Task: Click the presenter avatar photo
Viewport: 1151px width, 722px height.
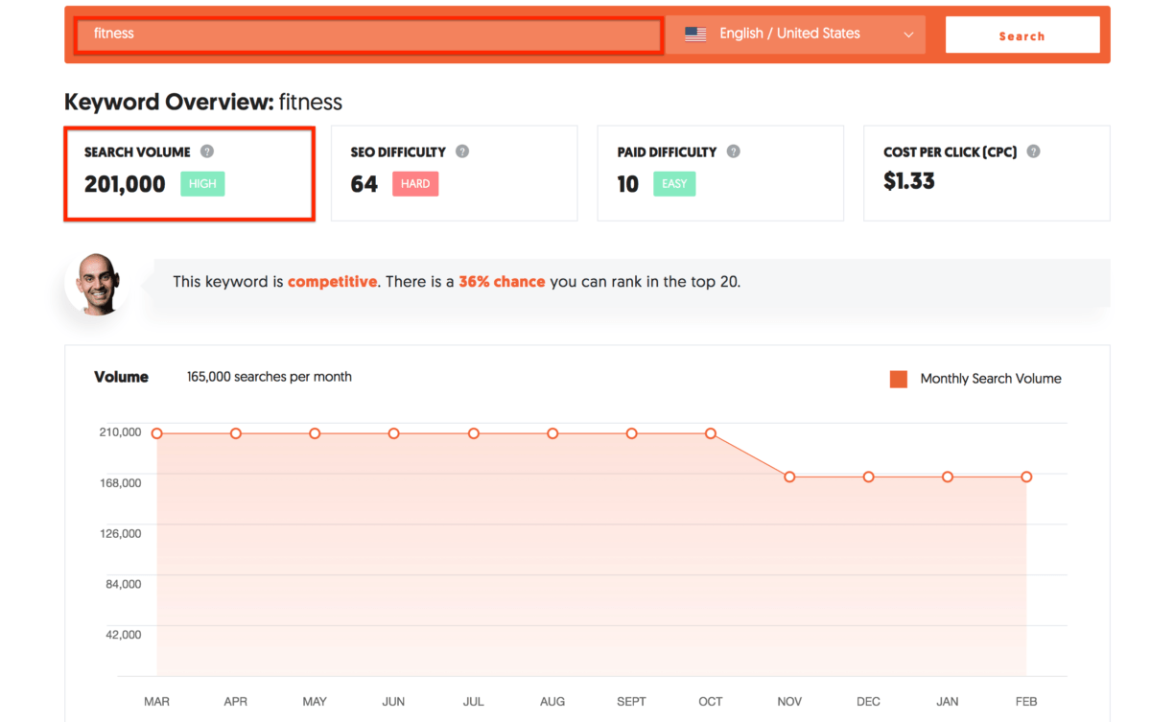Action: tap(96, 284)
